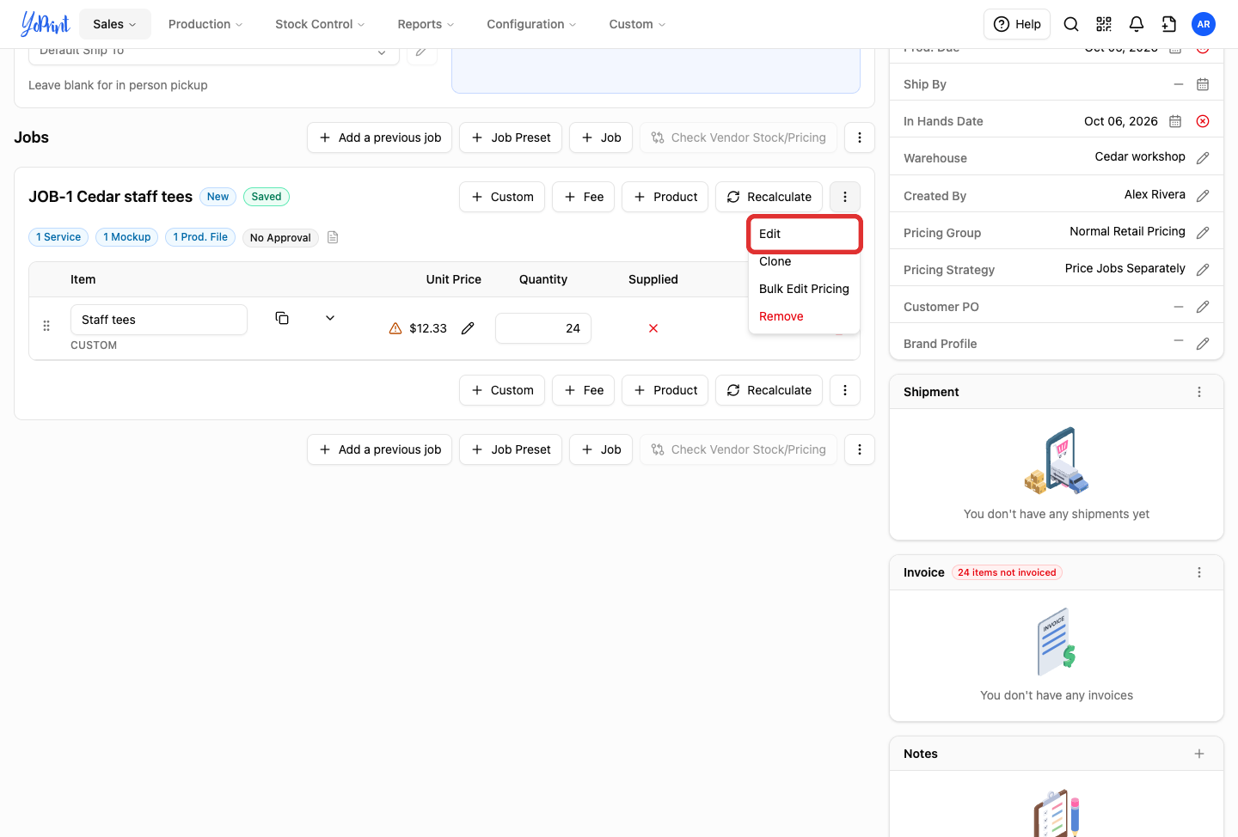The width and height of the screenshot is (1238, 837).
Task: Edit the Created By pencil icon
Action: tap(1203, 196)
